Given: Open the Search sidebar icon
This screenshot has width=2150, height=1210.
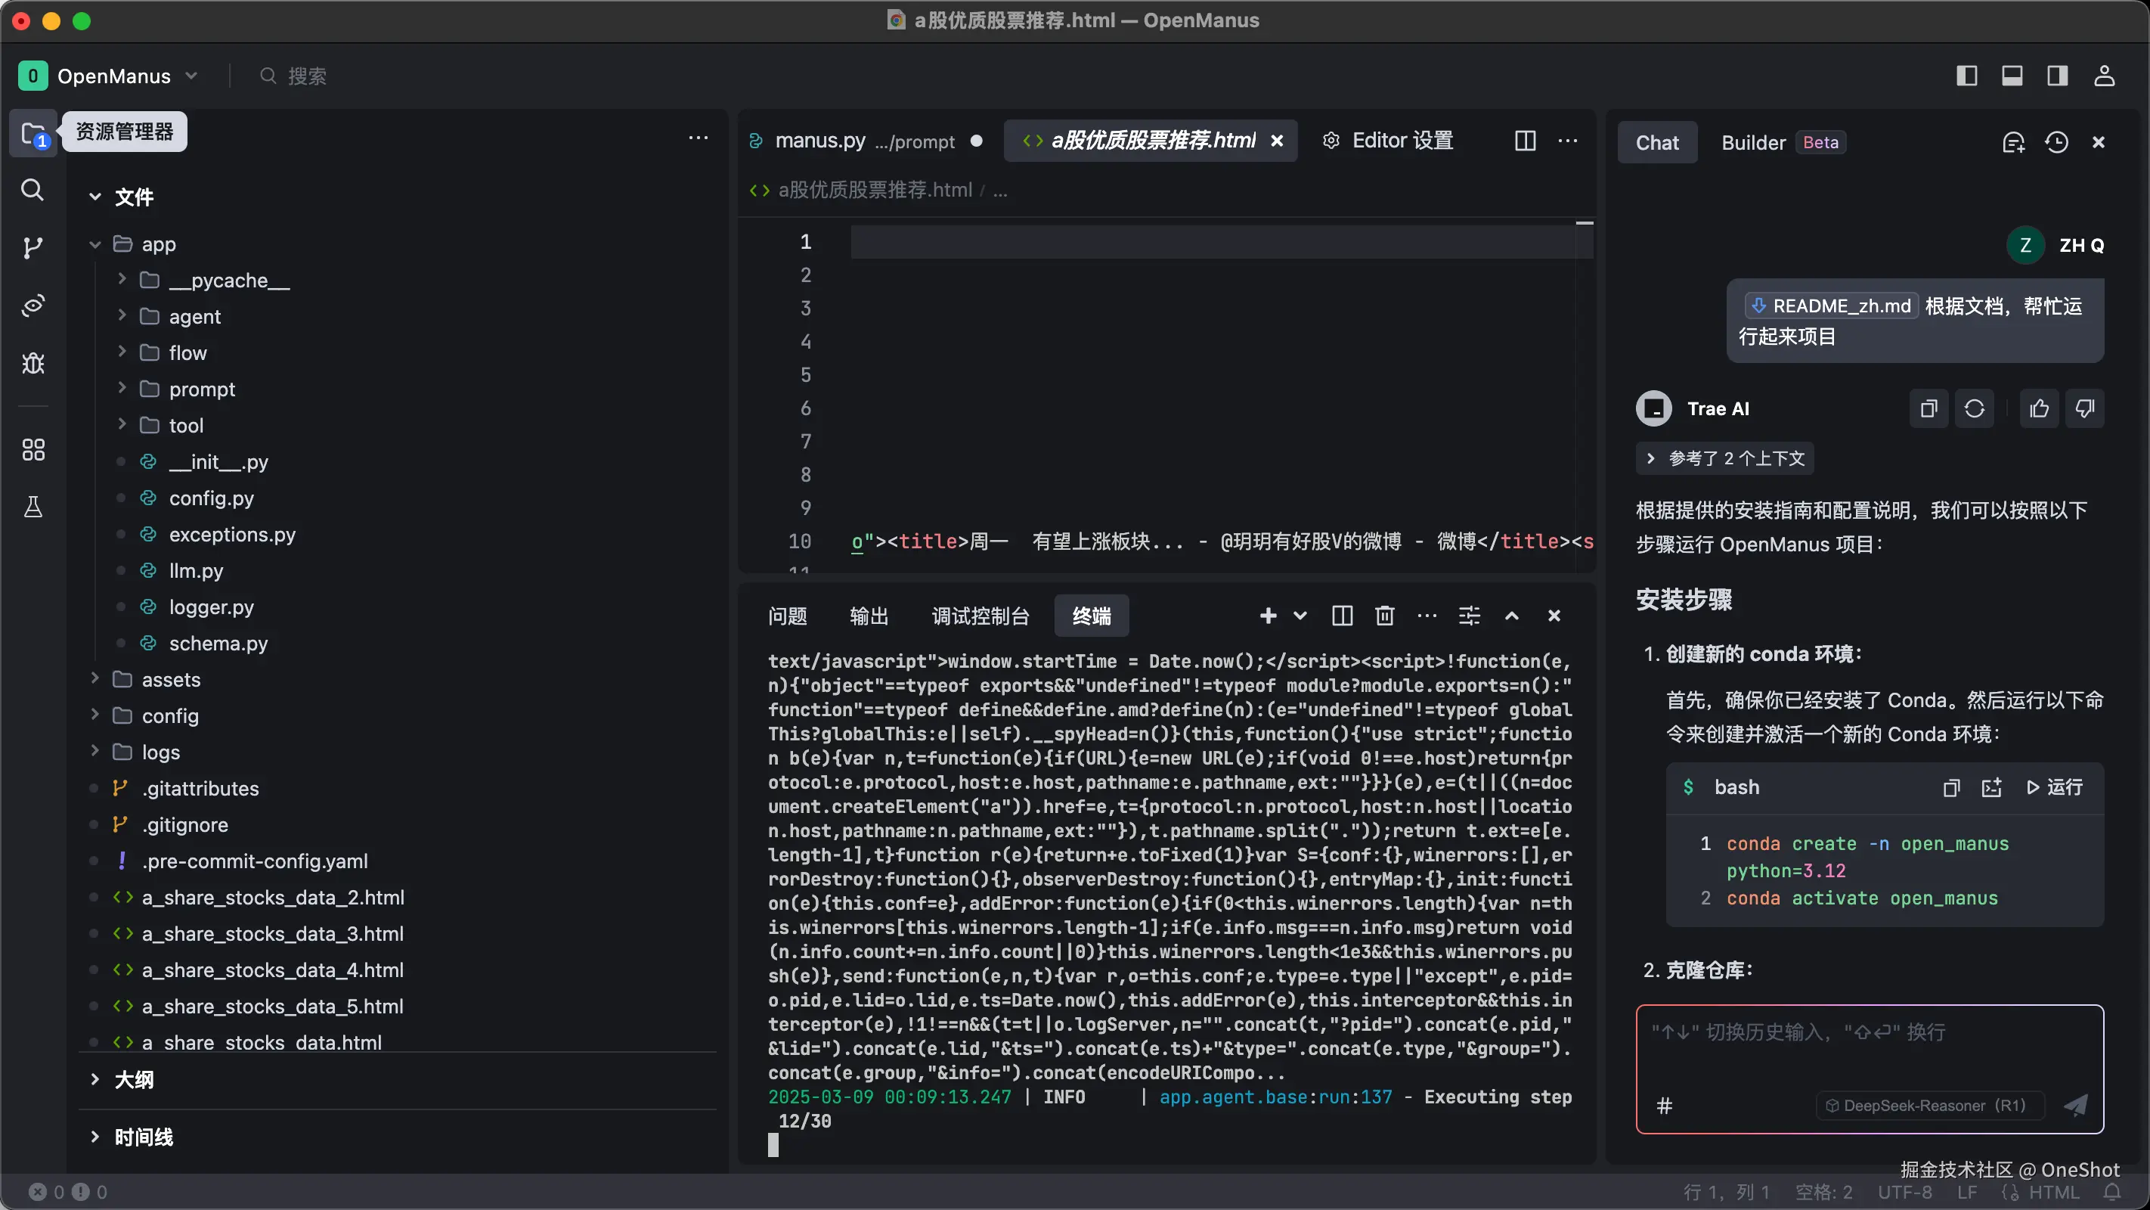Looking at the screenshot, I should (33, 191).
